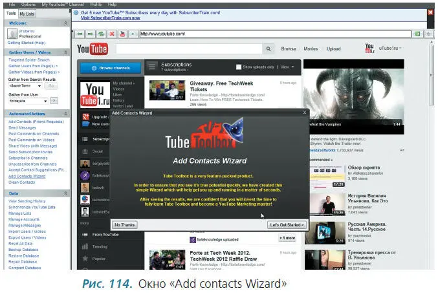Click the Browse channels button
Screen dimensions: 438x293
click(111, 68)
